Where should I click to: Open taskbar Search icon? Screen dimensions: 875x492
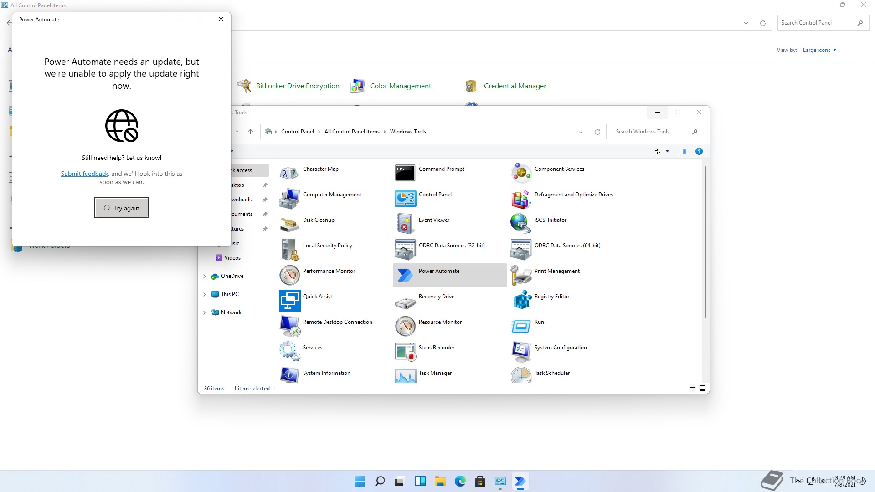380,481
